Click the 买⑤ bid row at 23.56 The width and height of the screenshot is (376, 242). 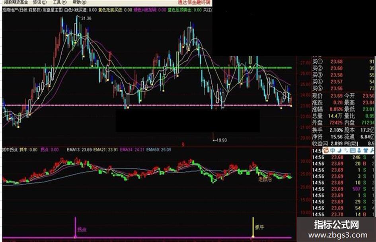(344, 89)
